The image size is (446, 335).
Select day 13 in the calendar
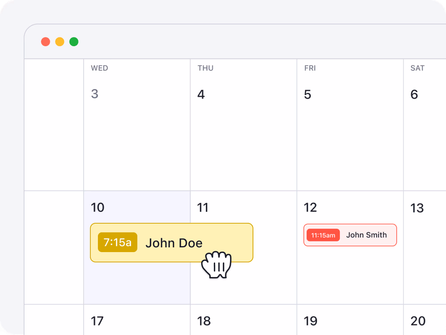417,208
